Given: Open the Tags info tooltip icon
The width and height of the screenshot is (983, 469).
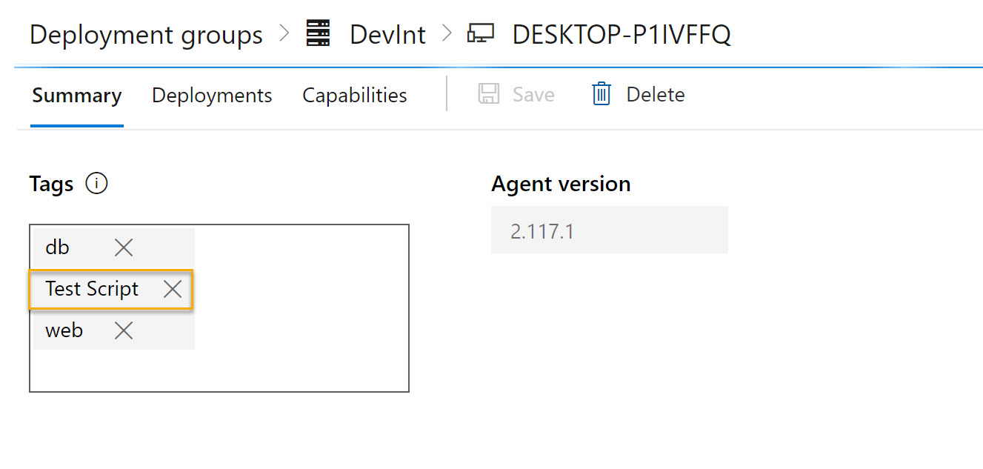Looking at the screenshot, I should pos(97,183).
